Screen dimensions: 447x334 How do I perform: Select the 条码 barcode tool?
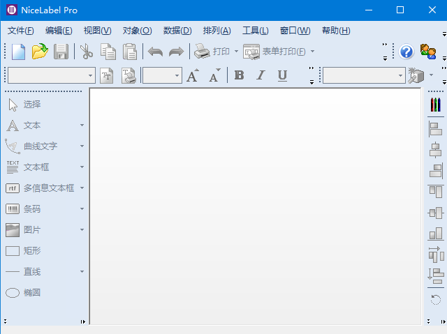click(x=31, y=208)
